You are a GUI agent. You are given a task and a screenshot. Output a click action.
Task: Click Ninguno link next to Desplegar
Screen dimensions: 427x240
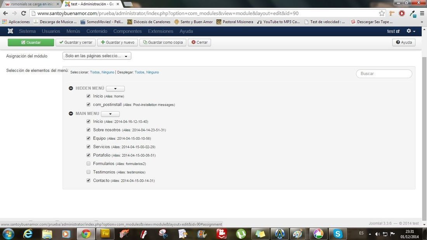153,72
